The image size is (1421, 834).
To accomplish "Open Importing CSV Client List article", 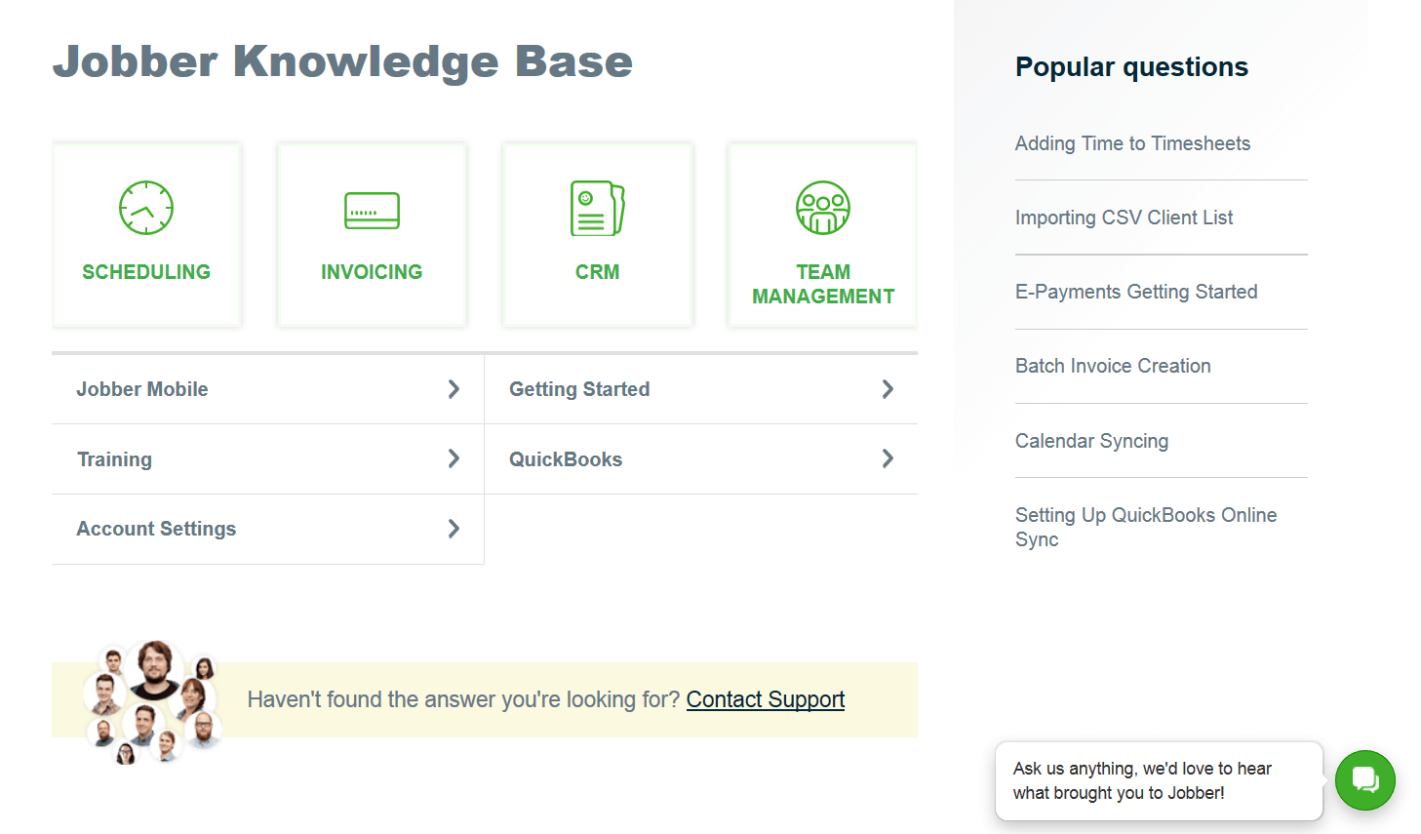I will point(1124,218).
